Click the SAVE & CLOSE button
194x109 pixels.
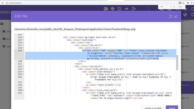(153, 107)
